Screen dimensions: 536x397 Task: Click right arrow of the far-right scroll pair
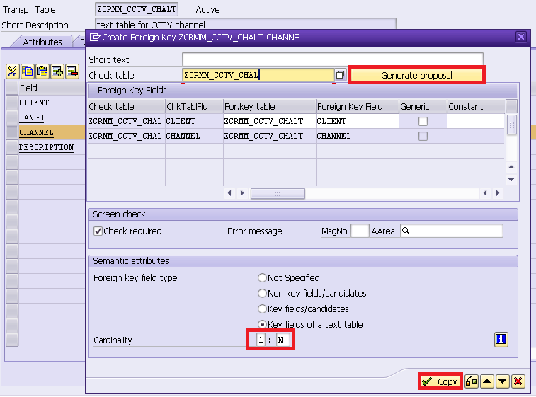pos(498,193)
